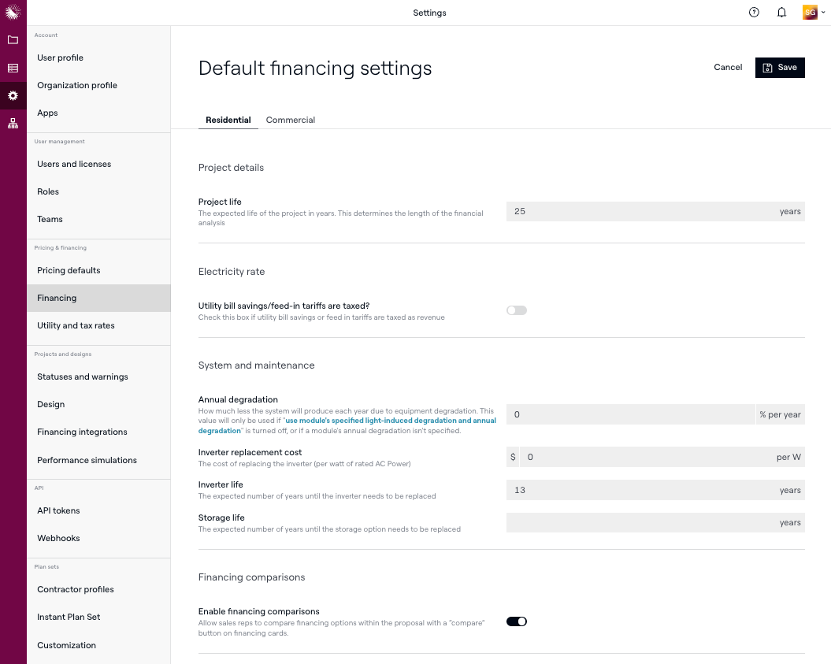Screen dimensions: 831x664
Task: Select the Residential tab
Action: click(228, 121)
